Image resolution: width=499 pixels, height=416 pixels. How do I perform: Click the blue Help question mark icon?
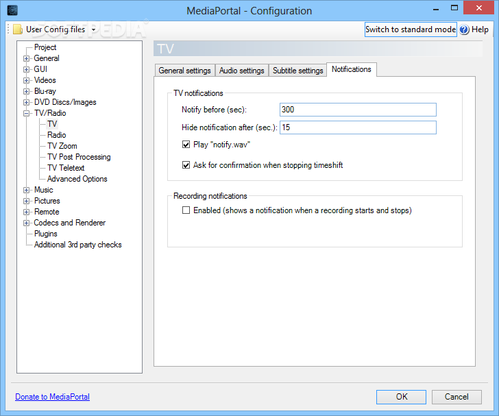point(464,29)
